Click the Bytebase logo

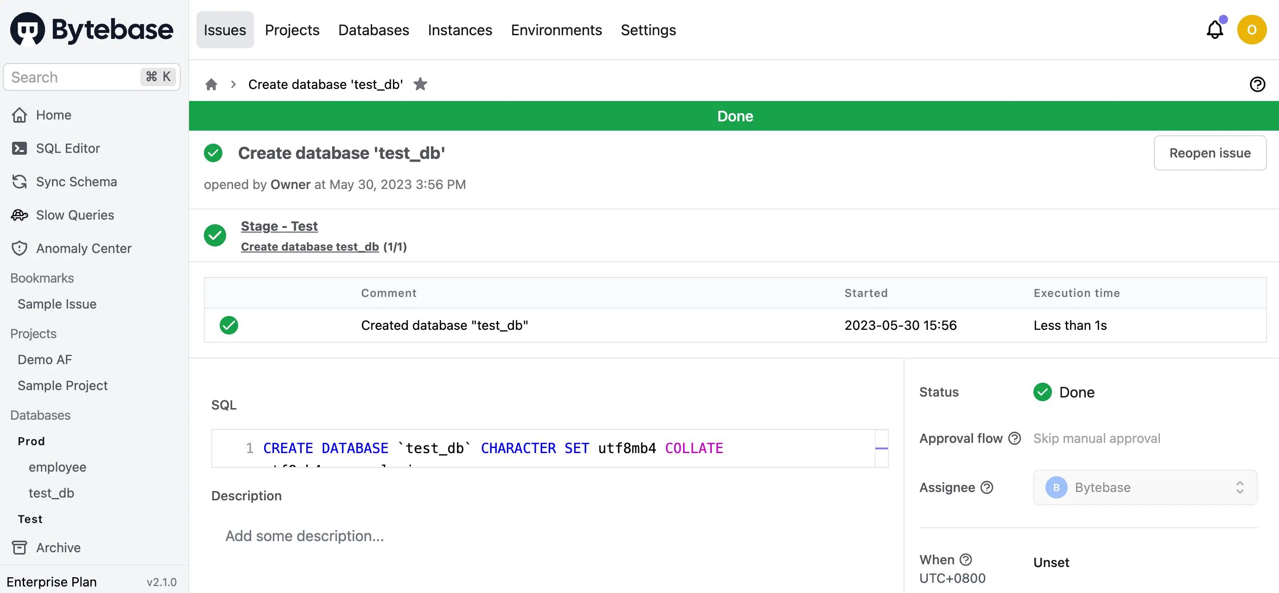(91, 29)
